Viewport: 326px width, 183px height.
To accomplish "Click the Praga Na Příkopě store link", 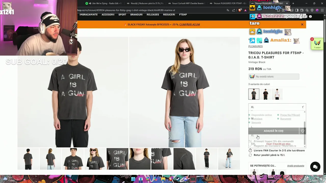I will point(290,115).
